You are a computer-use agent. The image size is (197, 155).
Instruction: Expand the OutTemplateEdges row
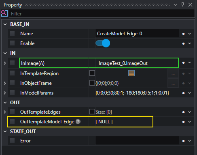coord(5,112)
